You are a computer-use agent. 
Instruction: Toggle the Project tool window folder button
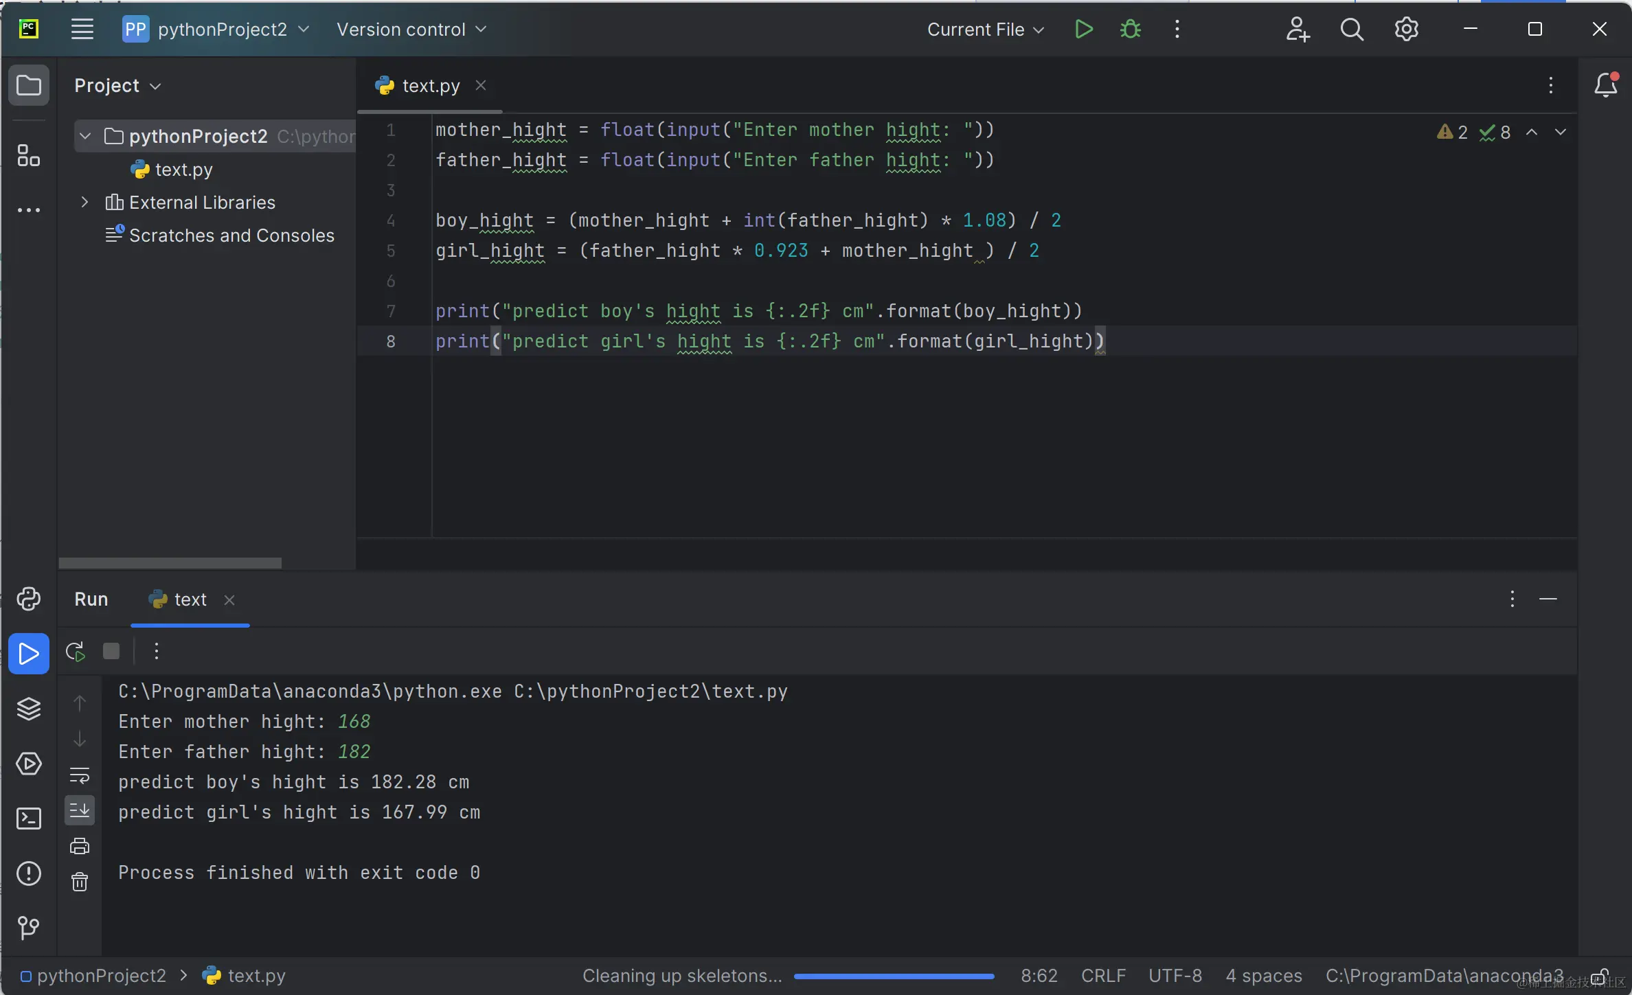tap(28, 86)
